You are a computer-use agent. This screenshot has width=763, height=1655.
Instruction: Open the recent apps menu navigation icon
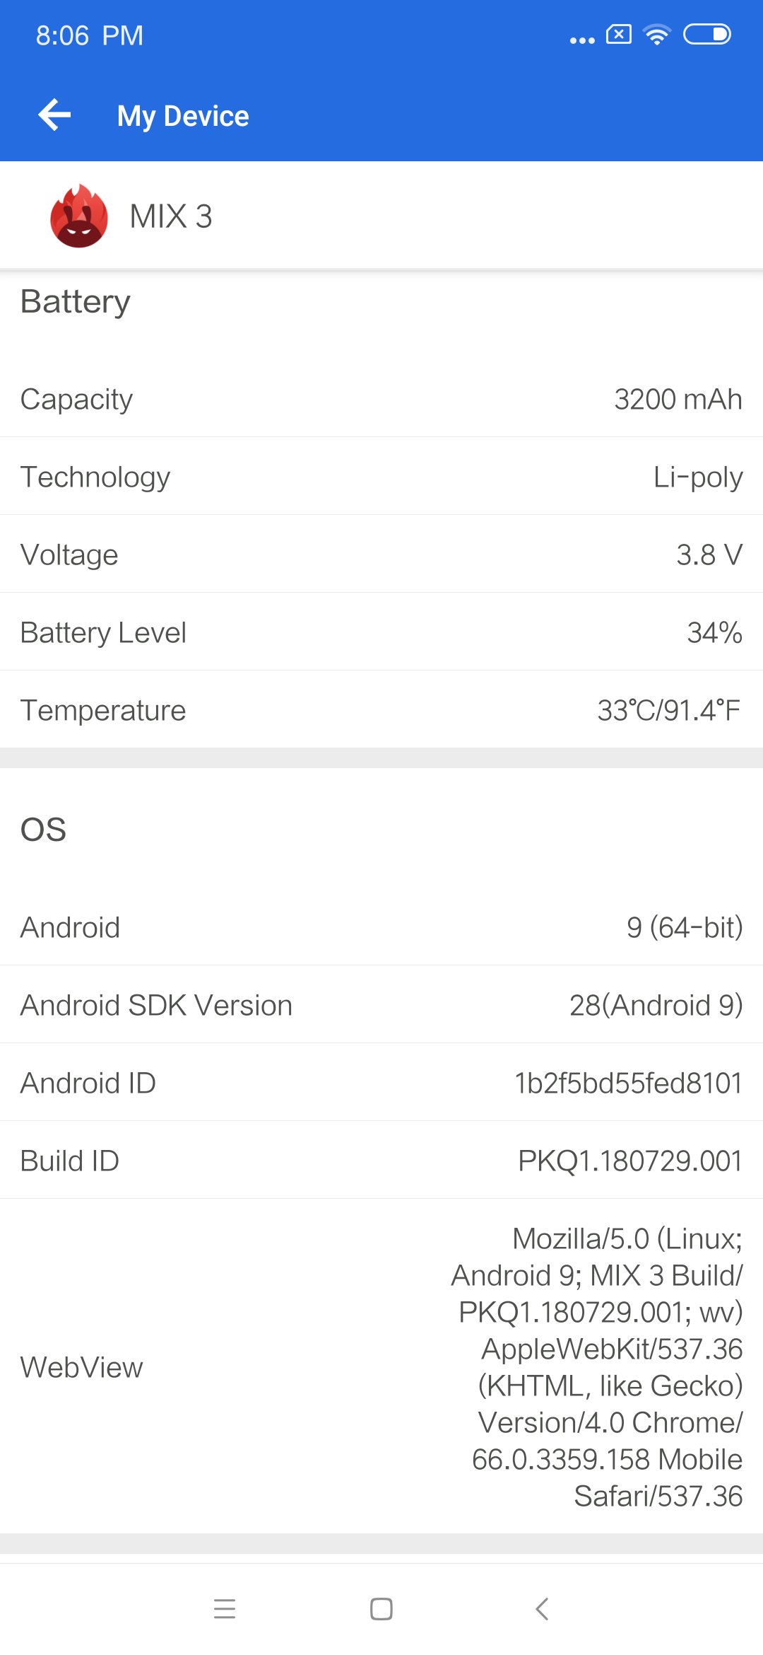225,1609
